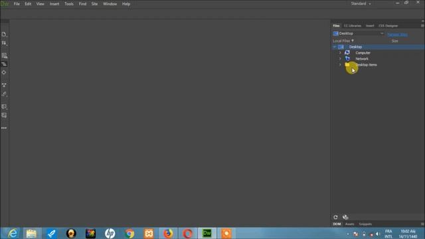Expand the Computer tree node

coord(340,53)
